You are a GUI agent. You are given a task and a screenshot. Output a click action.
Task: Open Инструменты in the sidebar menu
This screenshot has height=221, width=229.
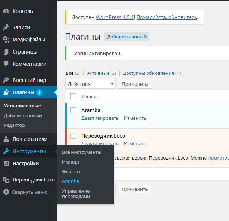[29, 151]
